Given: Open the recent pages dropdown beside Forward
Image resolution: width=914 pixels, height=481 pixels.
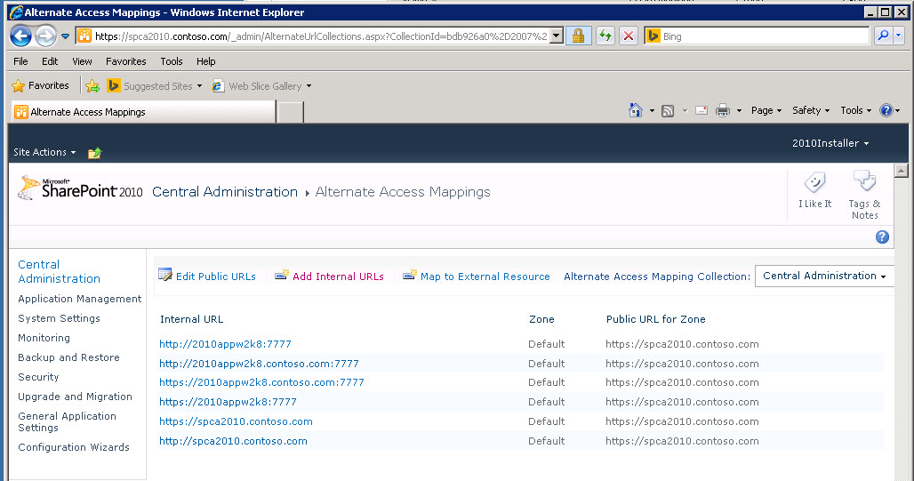Looking at the screenshot, I should pos(65,36).
